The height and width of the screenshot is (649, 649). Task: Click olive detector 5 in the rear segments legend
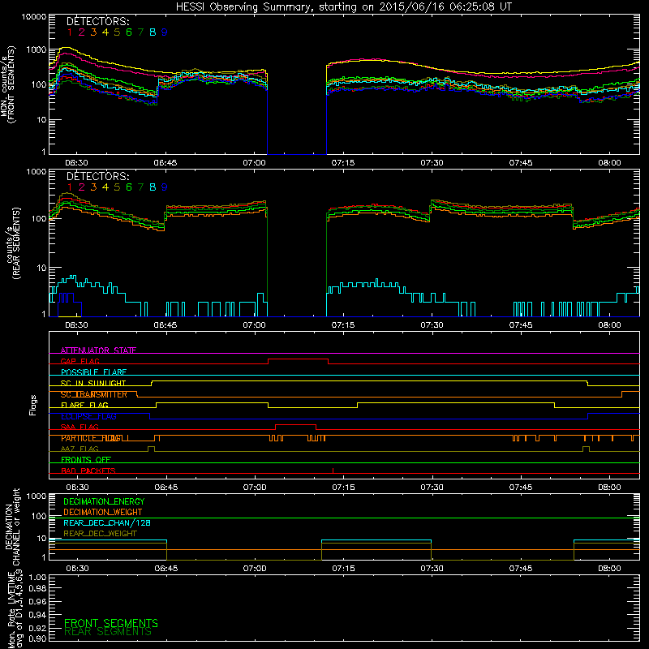[117, 187]
